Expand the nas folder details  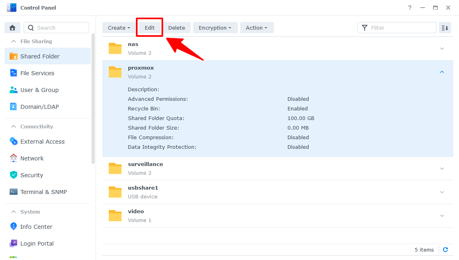(x=442, y=48)
